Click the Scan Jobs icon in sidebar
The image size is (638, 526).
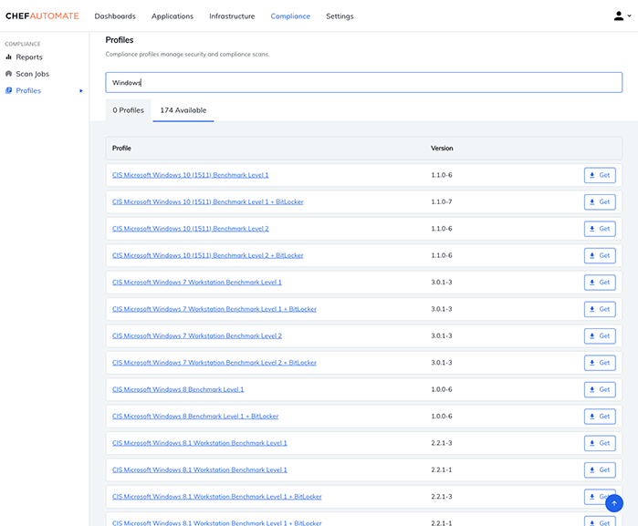[x=9, y=74]
